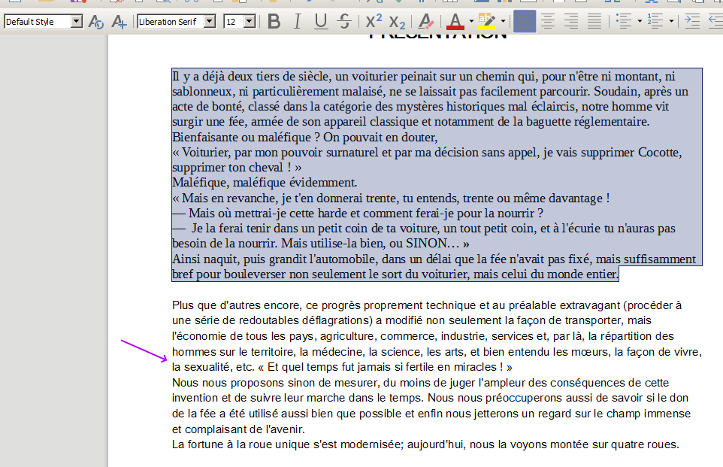This screenshot has height=467, width=723.
Task: Toggle numbered list
Action: click(x=655, y=22)
